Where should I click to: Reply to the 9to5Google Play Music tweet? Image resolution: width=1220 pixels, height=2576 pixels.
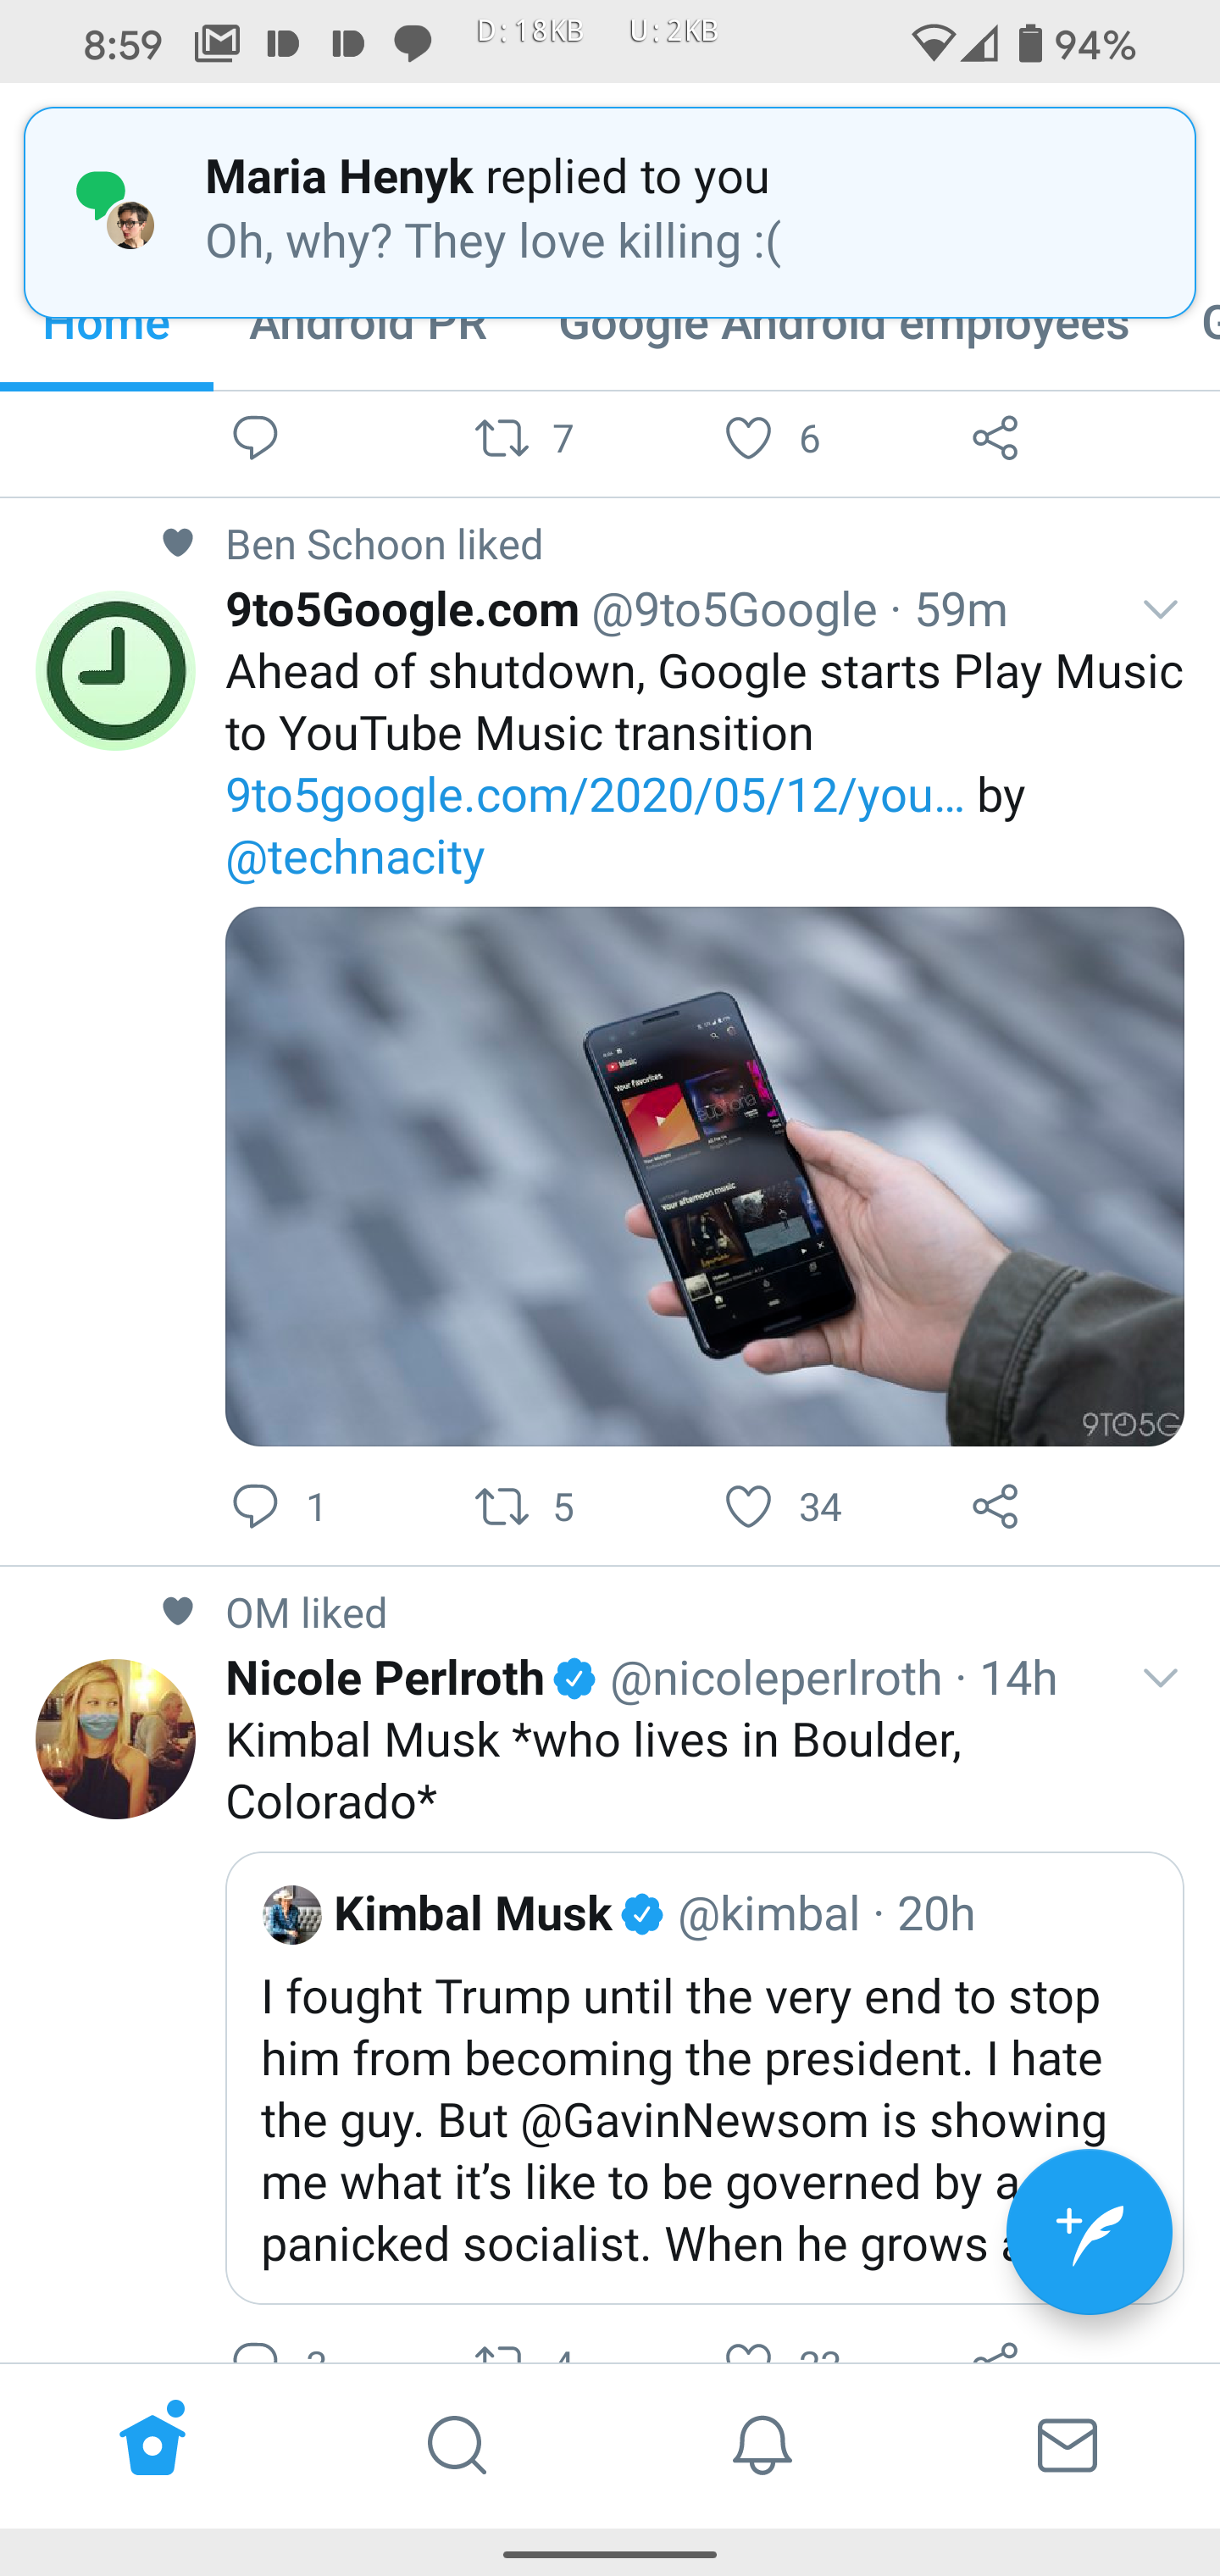click(255, 1506)
